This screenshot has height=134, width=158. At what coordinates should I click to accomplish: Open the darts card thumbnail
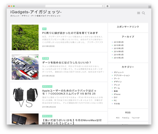(x=25, y=67)
